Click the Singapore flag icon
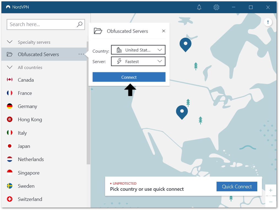 [x=10, y=173]
